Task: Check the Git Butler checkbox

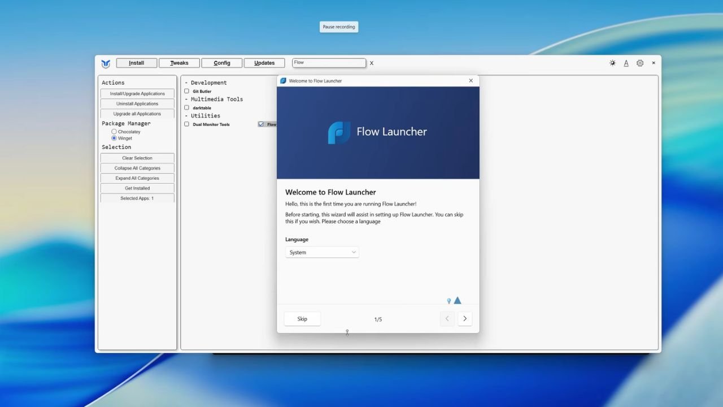Action: click(186, 91)
